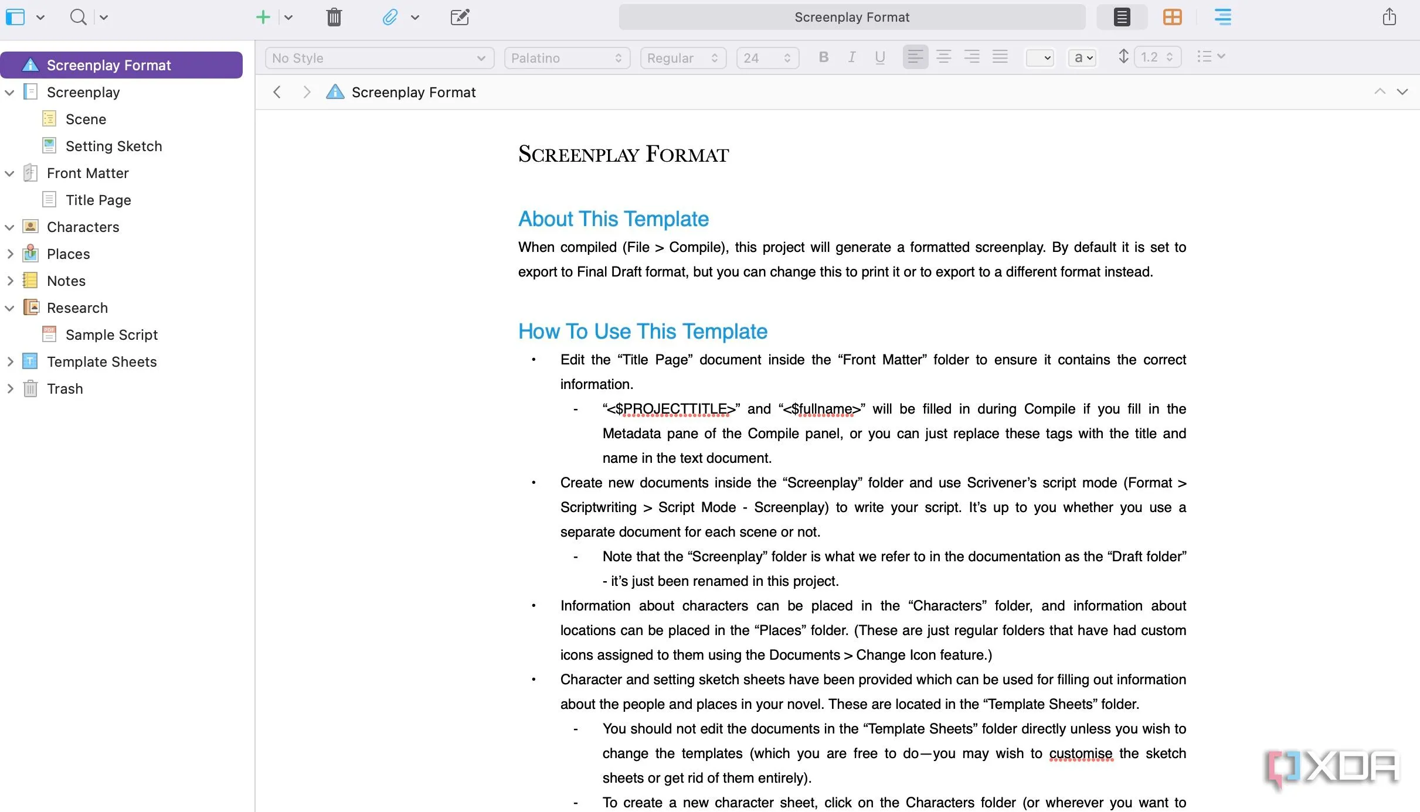The height and width of the screenshot is (812, 1420).
Task: Click the SCREENPLAY FORMAT document title text
Action: pyautogui.click(x=623, y=154)
